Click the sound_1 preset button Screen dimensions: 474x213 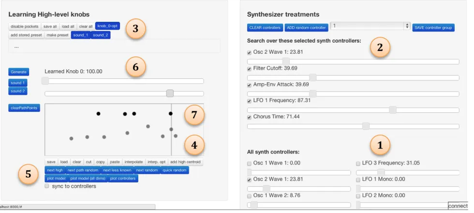click(81, 35)
